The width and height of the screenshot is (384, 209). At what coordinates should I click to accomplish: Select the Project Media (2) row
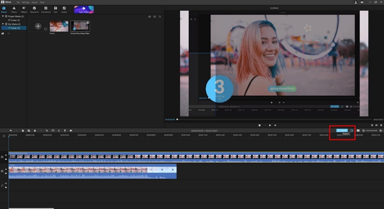click(x=13, y=16)
